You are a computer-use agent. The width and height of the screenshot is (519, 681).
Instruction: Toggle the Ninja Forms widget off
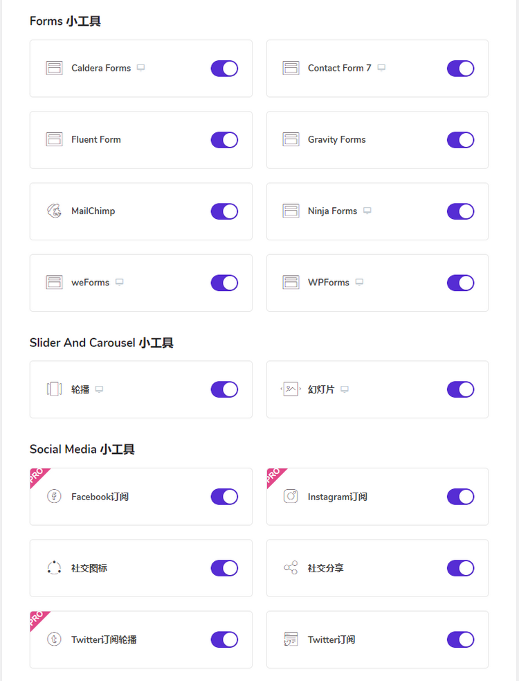pos(460,211)
